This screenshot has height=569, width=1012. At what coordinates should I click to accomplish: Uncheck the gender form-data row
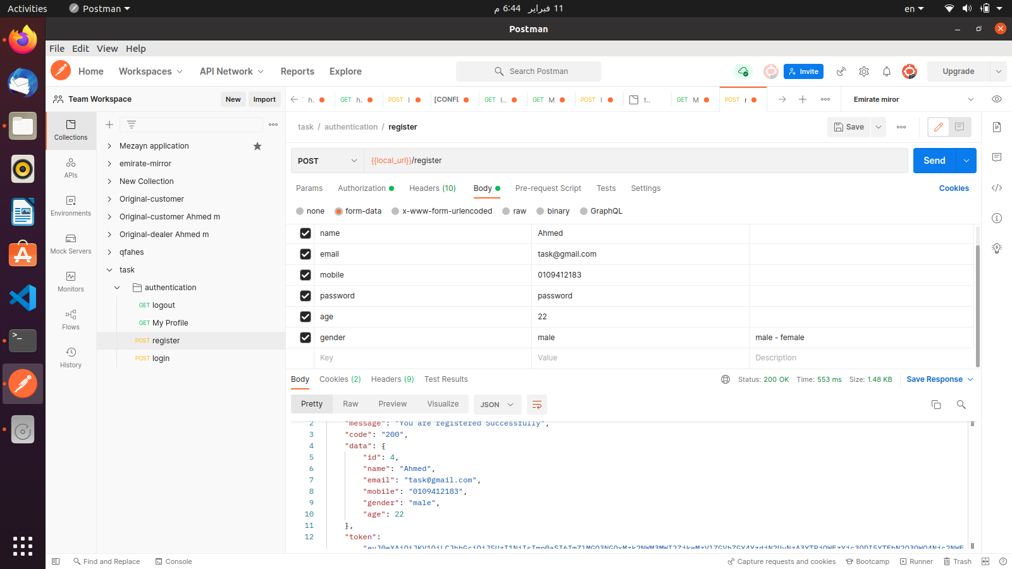(305, 338)
